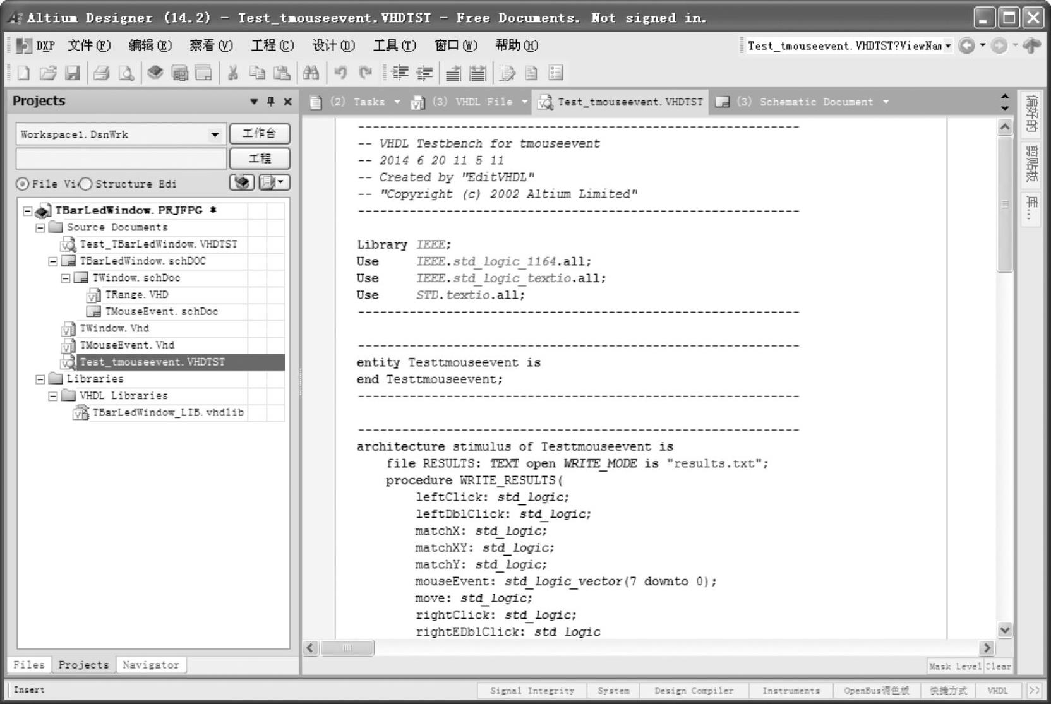Click the Paste clipboard icon
This screenshot has width=1051, height=704.
coord(282,73)
